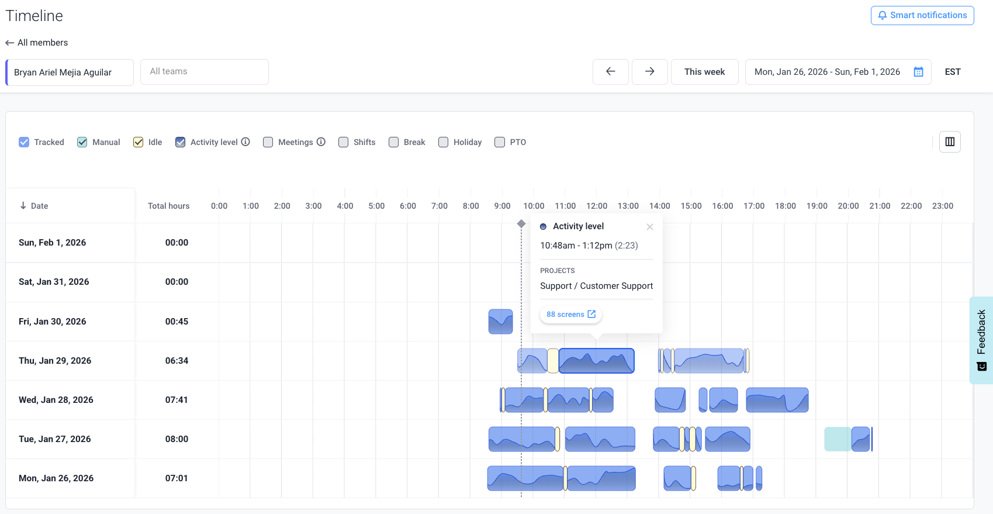Tick the PTO checkbox
The height and width of the screenshot is (514, 993).
500,142
